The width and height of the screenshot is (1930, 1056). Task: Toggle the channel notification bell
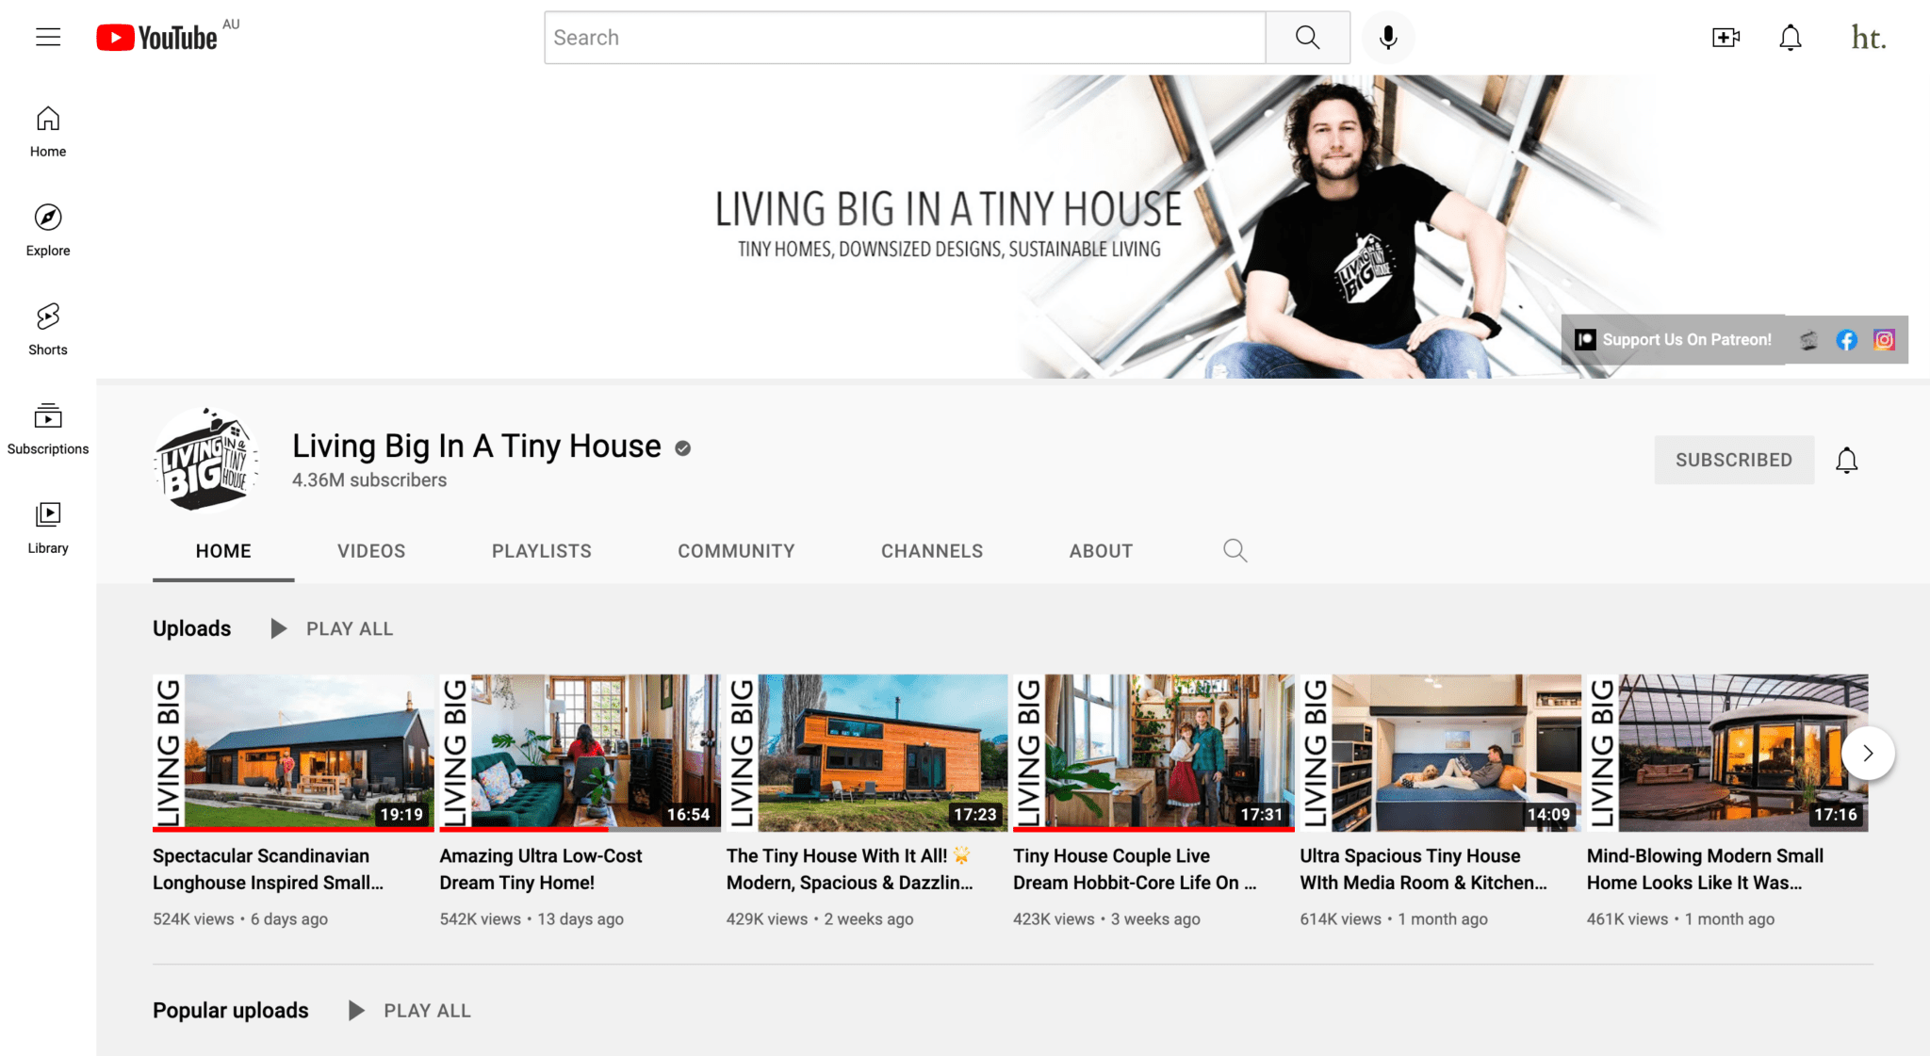tap(1846, 460)
